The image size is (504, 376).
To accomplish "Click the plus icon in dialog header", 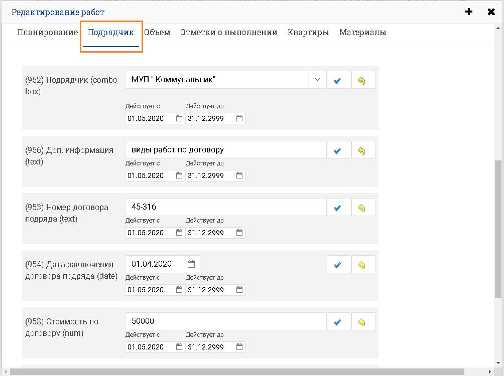I will [469, 12].
